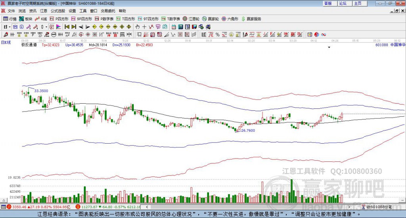This screenshot has height=218, width=406.
Task: Open the 六角形 hexagon tool
Action: (x=230, y=19)
